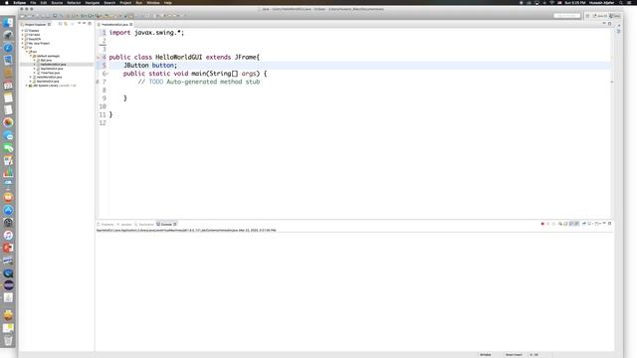The image size is (637, 358).
Task: Select TimerTest.java in Project Explorer
Action: [x=50, y=73]
